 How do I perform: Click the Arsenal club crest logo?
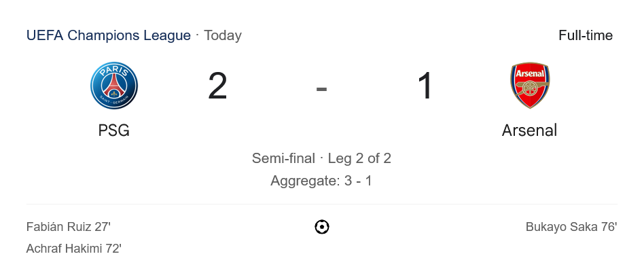(530, 86)
